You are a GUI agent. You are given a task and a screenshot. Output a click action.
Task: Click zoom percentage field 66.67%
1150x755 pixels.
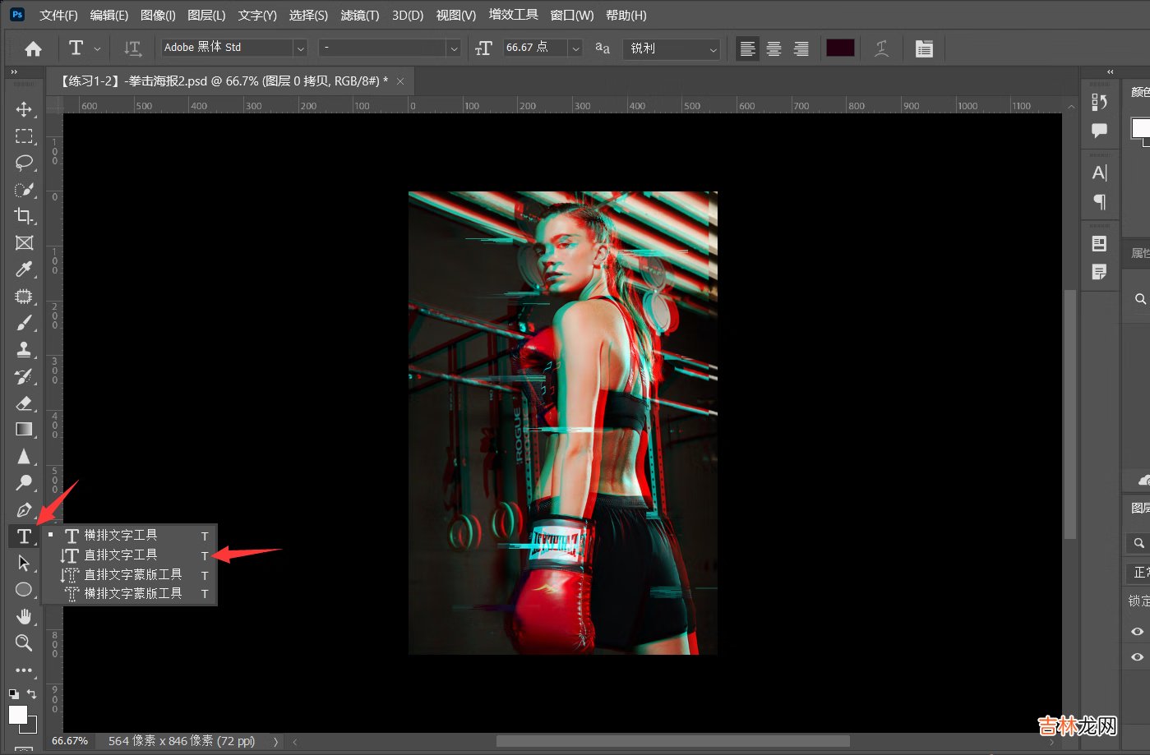pyautogui.click(x=70, y=741)
